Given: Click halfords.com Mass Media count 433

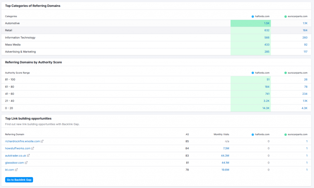Looking at the screenshot, I should click(267, 45).
